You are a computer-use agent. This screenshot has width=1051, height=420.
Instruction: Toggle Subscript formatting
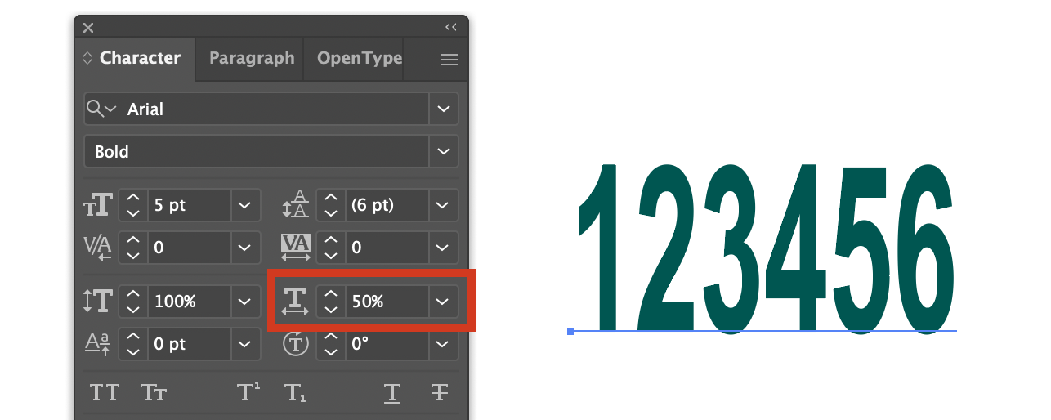tap(295, 393)
